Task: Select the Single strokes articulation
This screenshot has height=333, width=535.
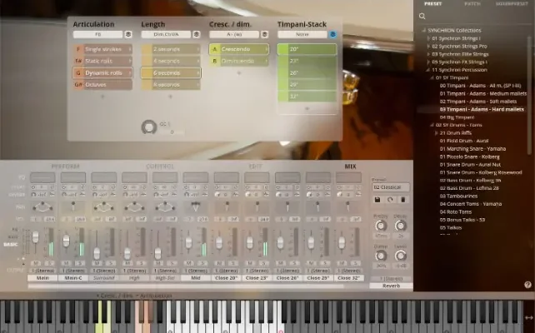Action: 104,50
